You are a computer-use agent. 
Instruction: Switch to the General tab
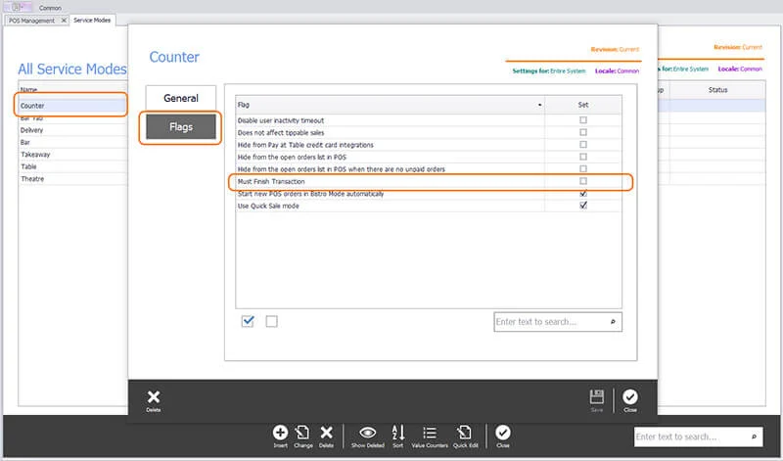click(181, 98)
